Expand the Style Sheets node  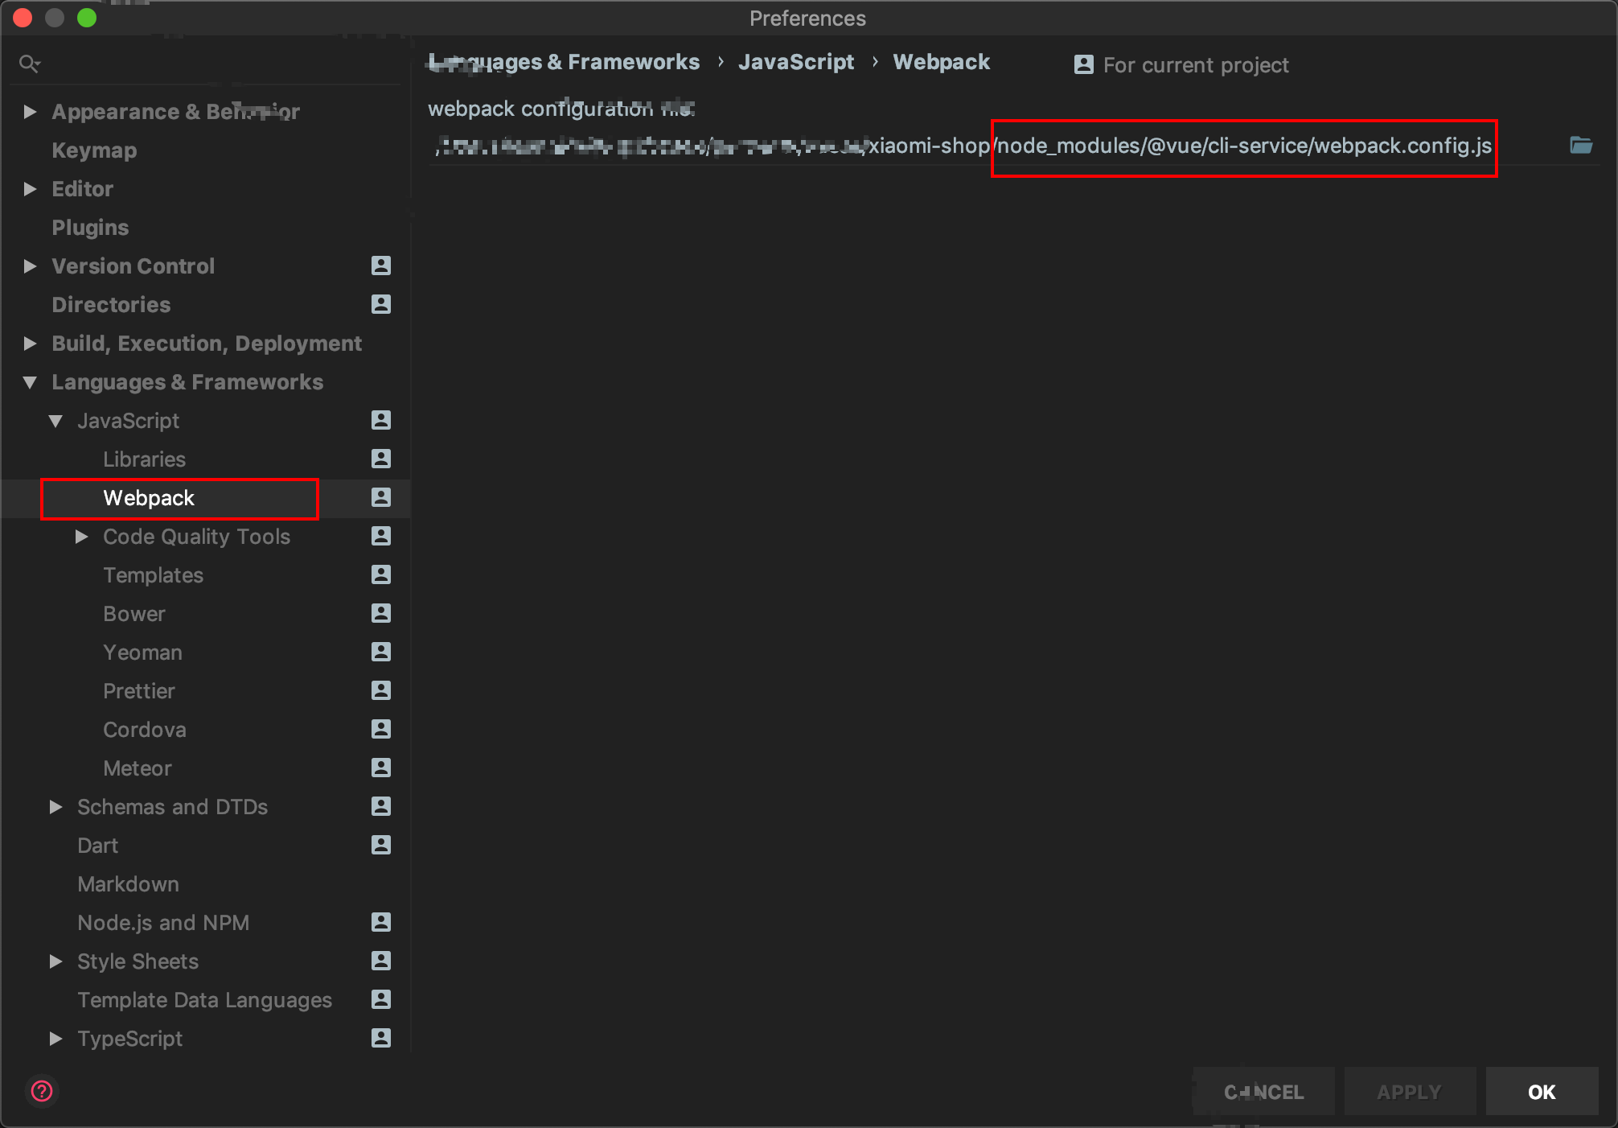[x=55, y=961]
